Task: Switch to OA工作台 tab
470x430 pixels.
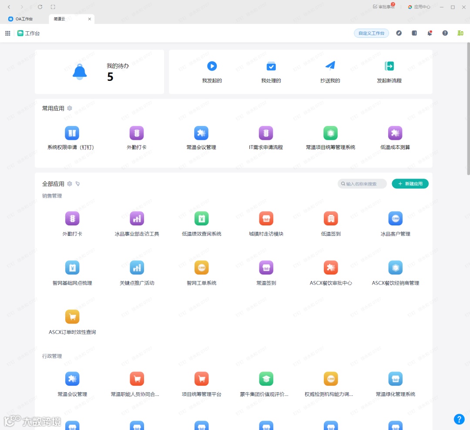Action: pyautogui.click(x=21, y=19)
